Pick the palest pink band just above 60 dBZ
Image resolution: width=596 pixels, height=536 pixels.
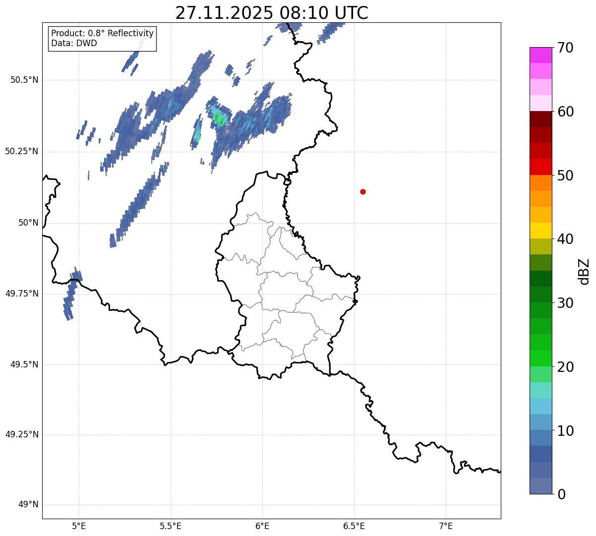540,103
